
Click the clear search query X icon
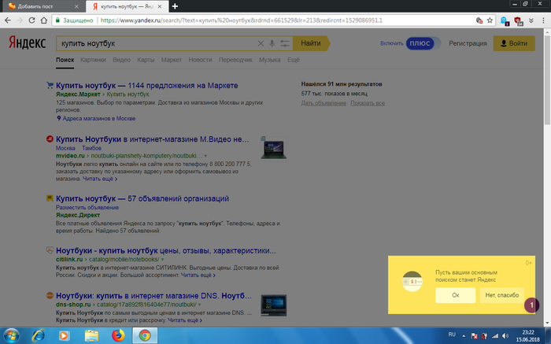pyautogui.click(x=261, y=43)
